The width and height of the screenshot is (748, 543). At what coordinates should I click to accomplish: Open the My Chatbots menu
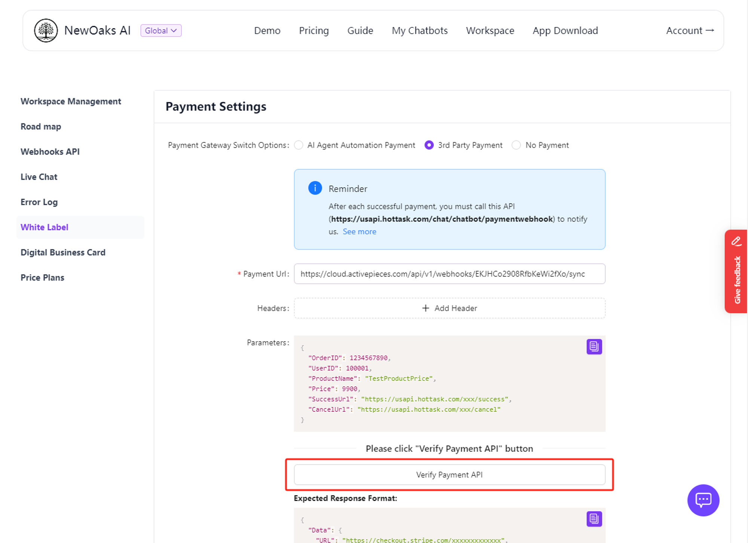point(419,31)
